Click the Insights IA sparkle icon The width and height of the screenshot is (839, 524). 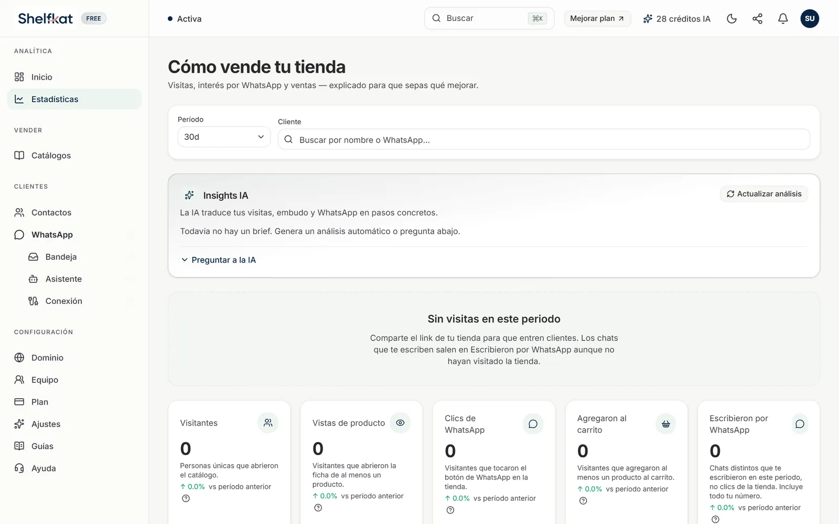(189, 195)
